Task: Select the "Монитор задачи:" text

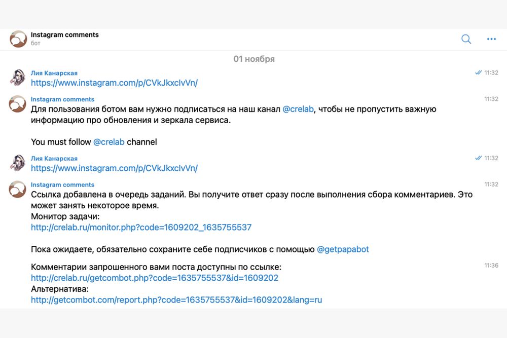Action: tap(65, 216)
